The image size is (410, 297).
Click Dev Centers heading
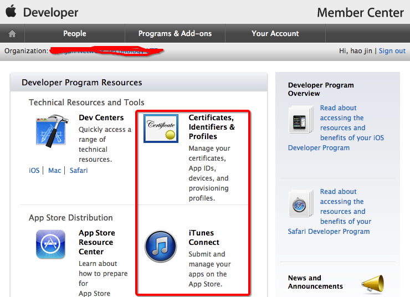[x=101, y=117]
